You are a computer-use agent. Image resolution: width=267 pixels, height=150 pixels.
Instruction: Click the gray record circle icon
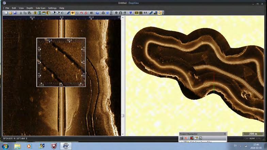[116, 13]
